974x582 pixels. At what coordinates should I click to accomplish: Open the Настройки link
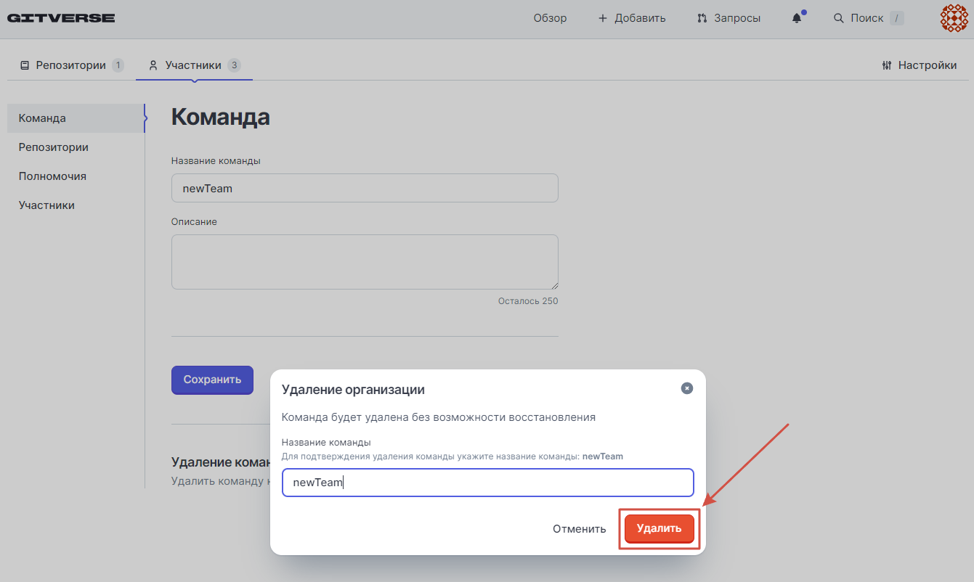point(919,65)
